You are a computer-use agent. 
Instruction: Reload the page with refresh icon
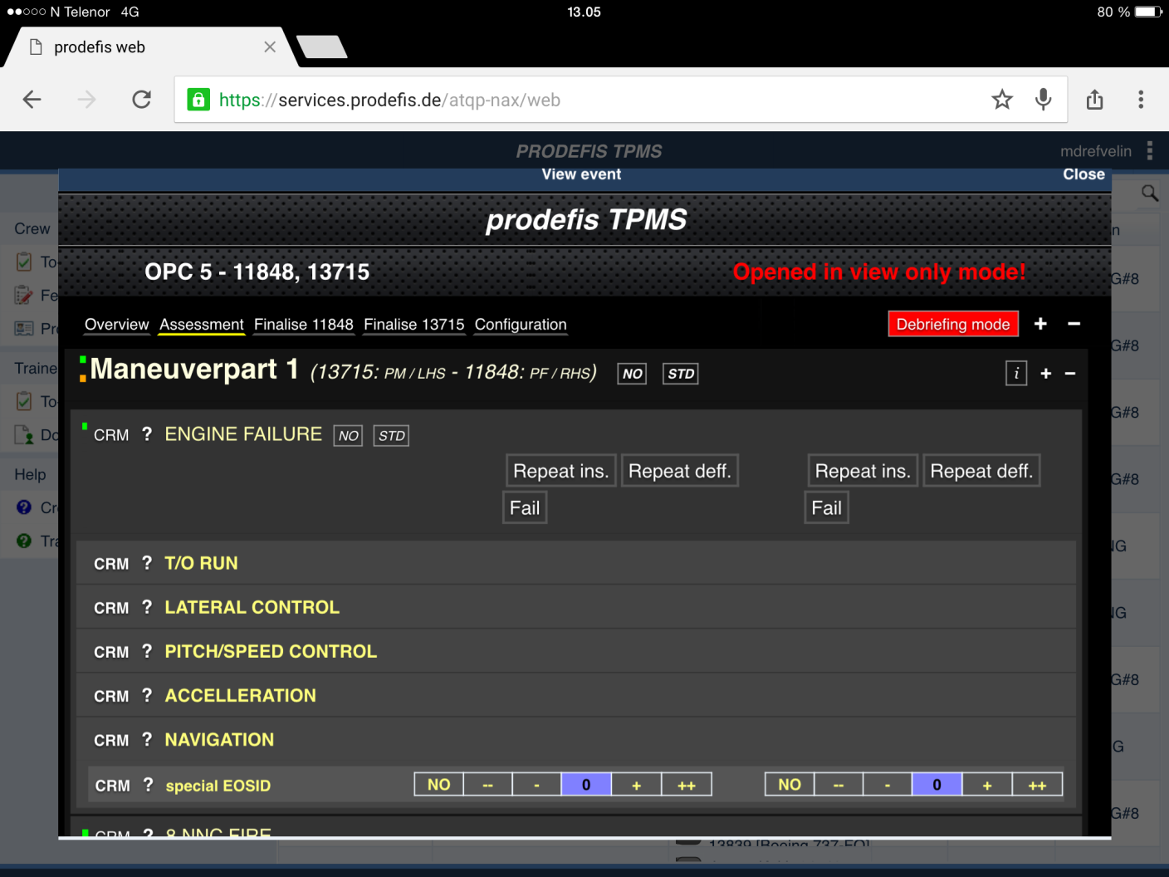click(x=142, y=100)
